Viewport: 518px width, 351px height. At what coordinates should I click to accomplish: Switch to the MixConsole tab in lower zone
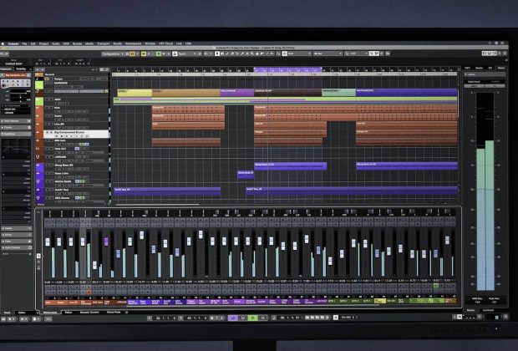tap(50, 312)
